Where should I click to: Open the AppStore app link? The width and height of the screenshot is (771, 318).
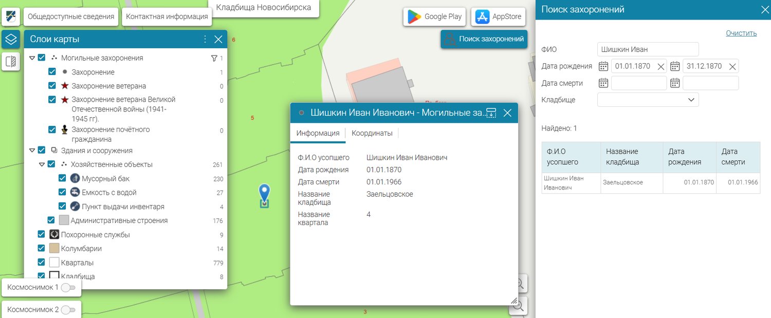click(499, 16)
